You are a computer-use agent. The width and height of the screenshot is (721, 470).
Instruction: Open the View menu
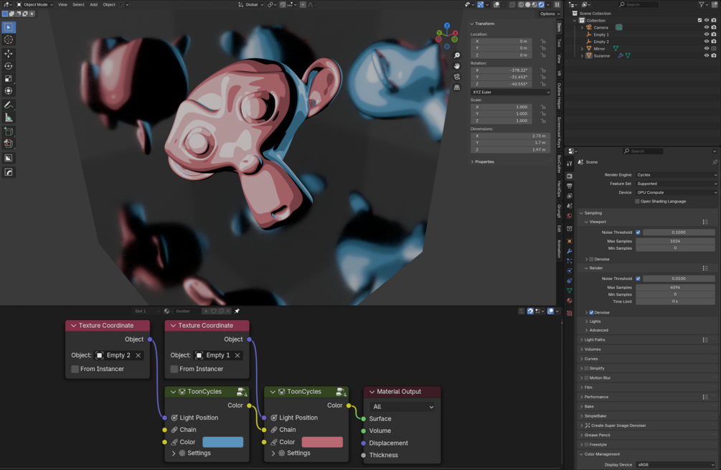click(62, 4)
